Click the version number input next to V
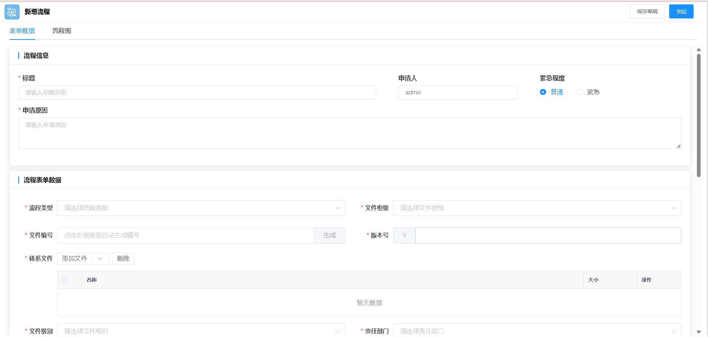Image resolution: width=708 pixels, height=337 pixels. (x=548, y=235)
